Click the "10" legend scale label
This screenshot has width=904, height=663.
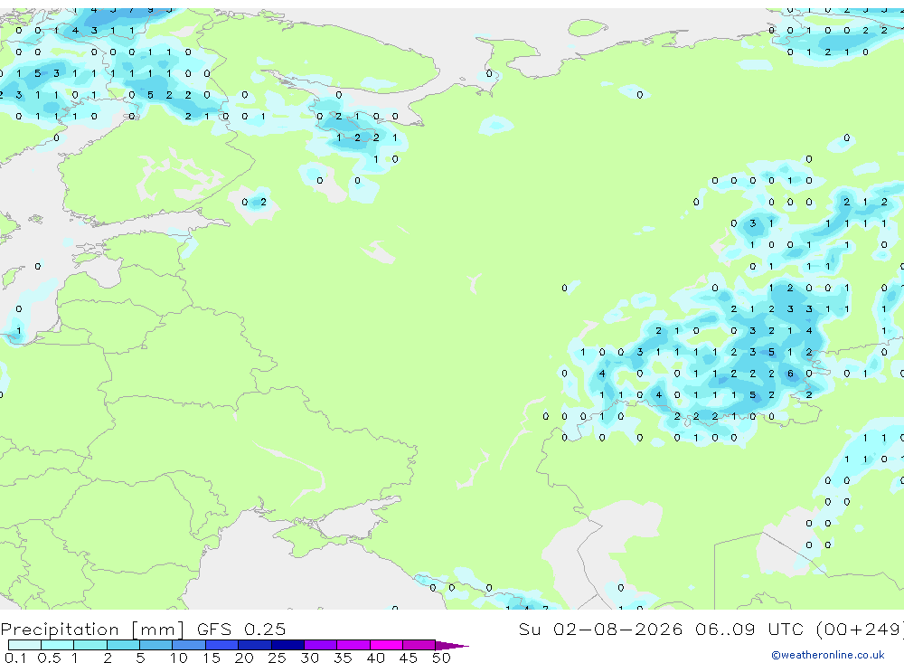point(178,658)
